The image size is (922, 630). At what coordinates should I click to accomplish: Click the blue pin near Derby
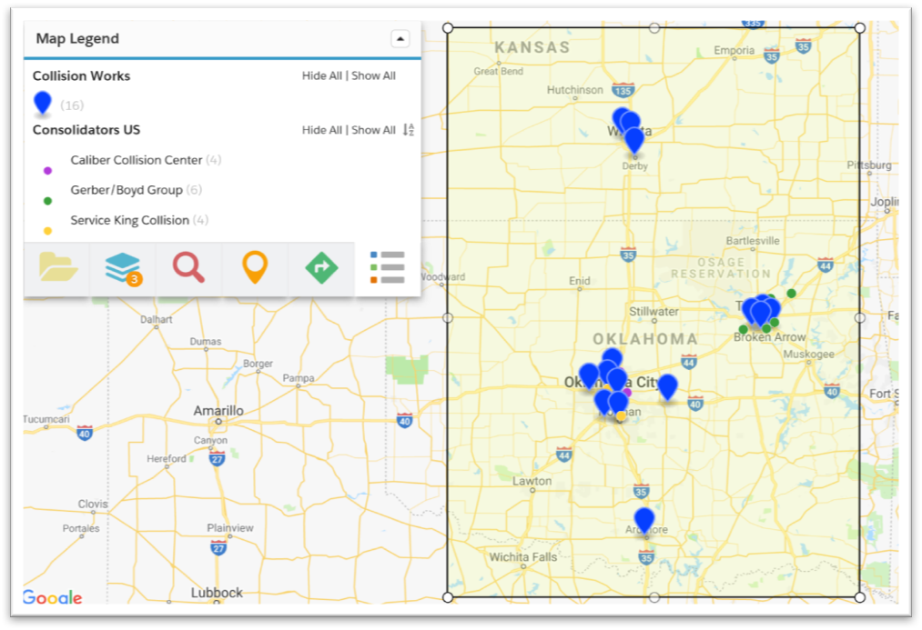click(x=633, y=140)
